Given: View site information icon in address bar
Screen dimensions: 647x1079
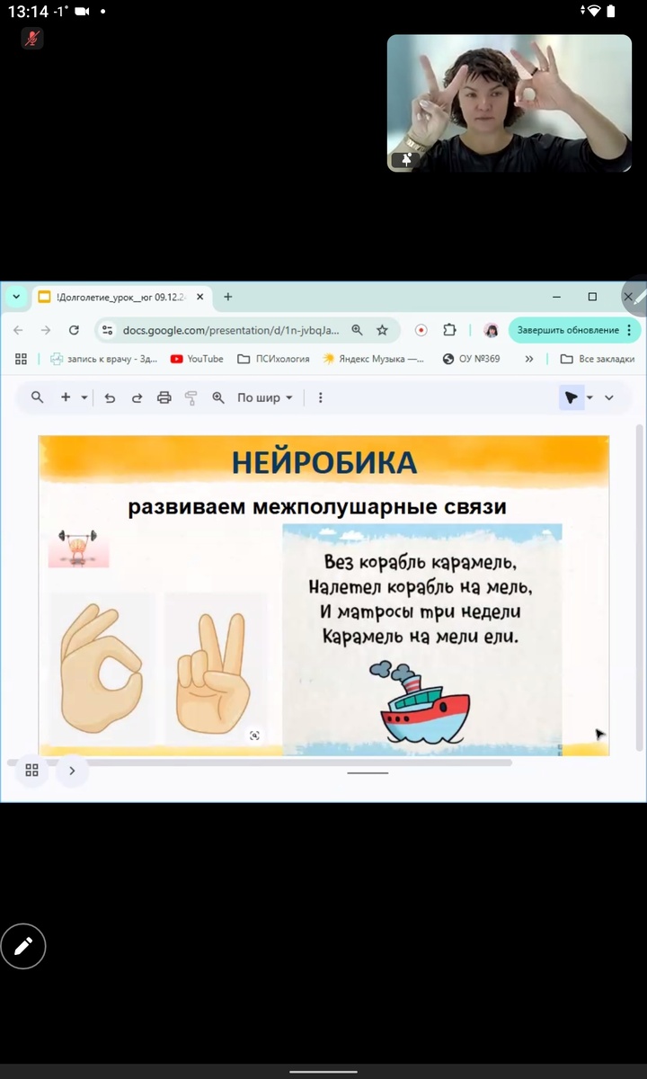Looking at the screenshot, I should click(107, 330).
